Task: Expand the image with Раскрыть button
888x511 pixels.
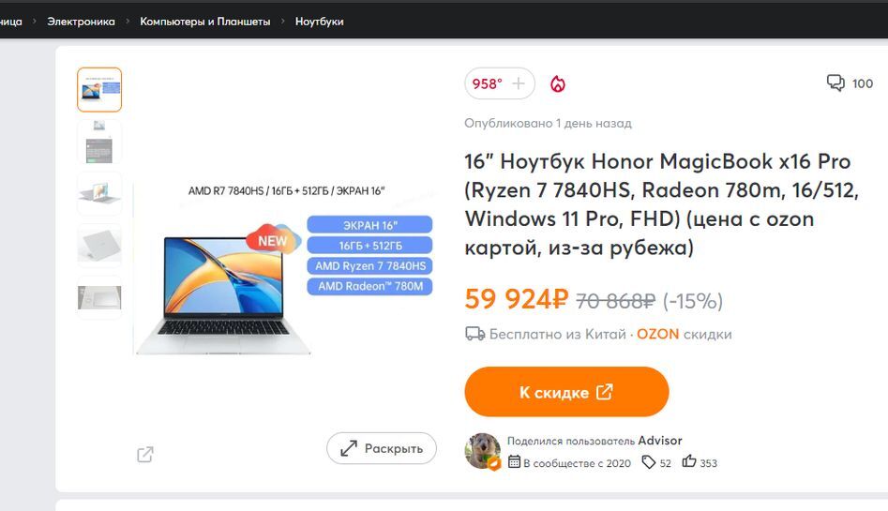Action: tap(382, 448)
